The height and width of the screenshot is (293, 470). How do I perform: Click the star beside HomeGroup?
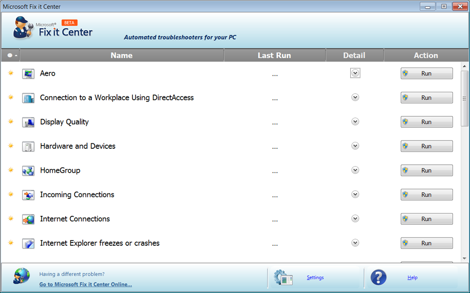click(x=11, y=170)
